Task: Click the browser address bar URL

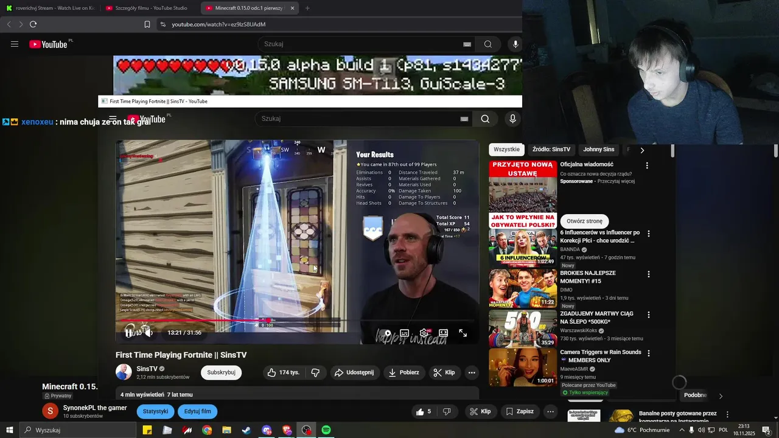Action: coord(218,24)
